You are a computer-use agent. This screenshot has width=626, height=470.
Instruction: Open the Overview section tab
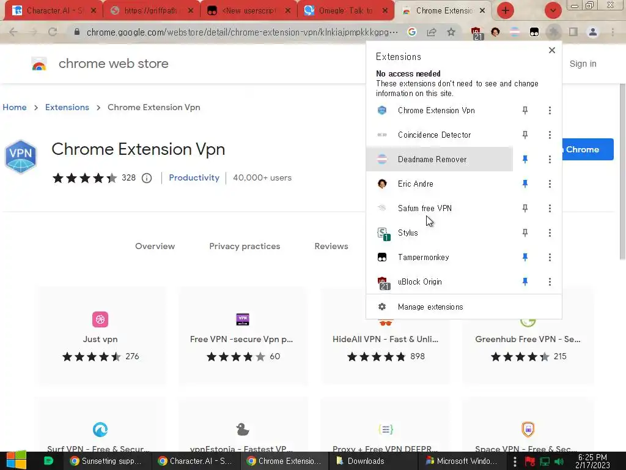click(155, 246)
